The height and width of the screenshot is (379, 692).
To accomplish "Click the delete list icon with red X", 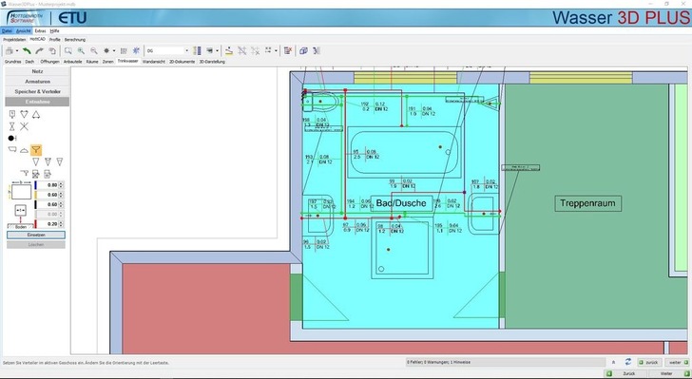I will tap(288, 50).
